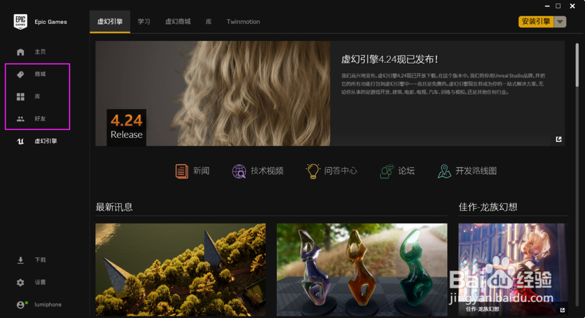
Task: Click the 开发路线图 link text
Action: click(476, 171)
